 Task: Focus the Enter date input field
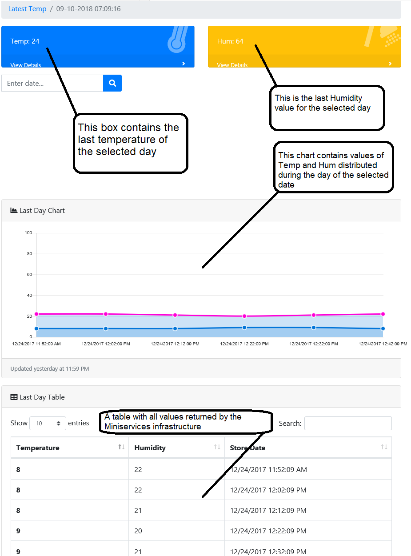[52, 83]
